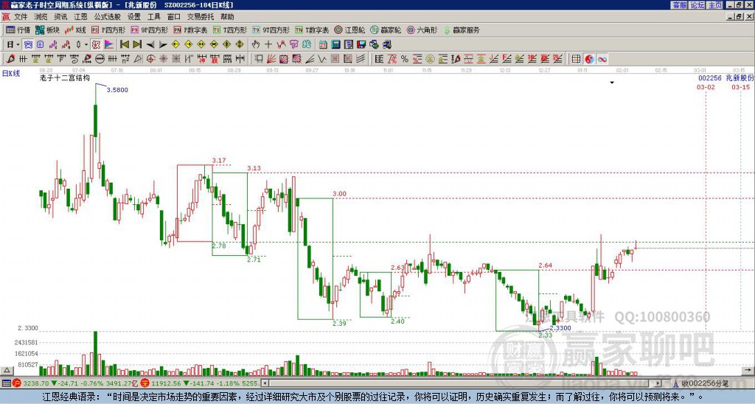Open the 江恩 menu
Image resolution: width=755 pixels, height=404 pixels.
[x=80, y=17]
